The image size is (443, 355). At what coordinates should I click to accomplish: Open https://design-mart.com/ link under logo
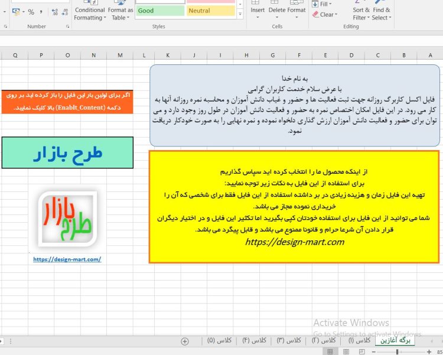point(67,259)
